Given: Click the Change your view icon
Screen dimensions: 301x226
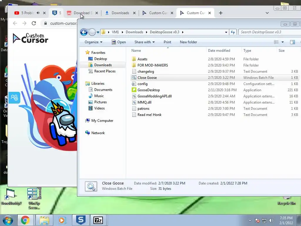Looking at the screenshot, I should (x=276, y=42).
